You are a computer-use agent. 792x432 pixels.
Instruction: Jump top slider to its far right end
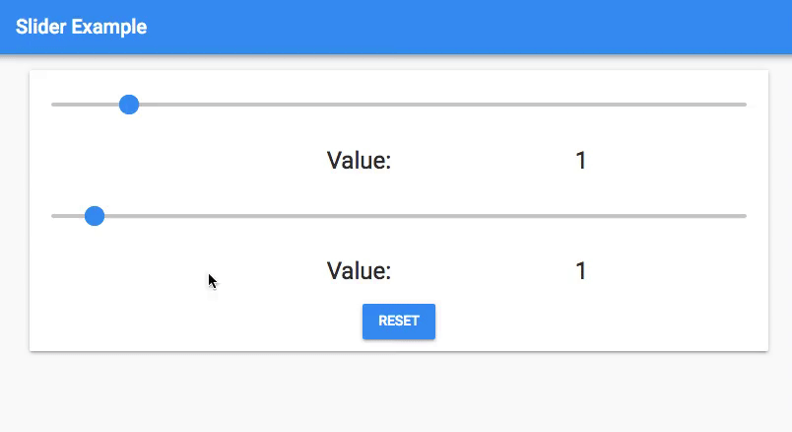pyautogui.click(x=745, y=105)
